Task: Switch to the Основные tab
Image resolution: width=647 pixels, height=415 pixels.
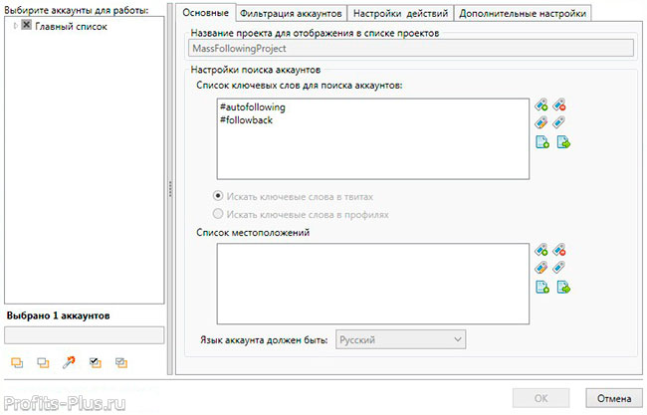Action: [x=205, y=12]
